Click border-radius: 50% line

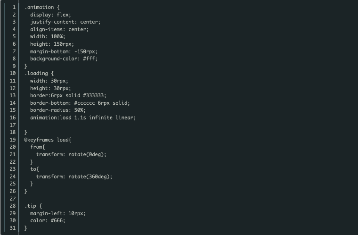tap(58, 110)
